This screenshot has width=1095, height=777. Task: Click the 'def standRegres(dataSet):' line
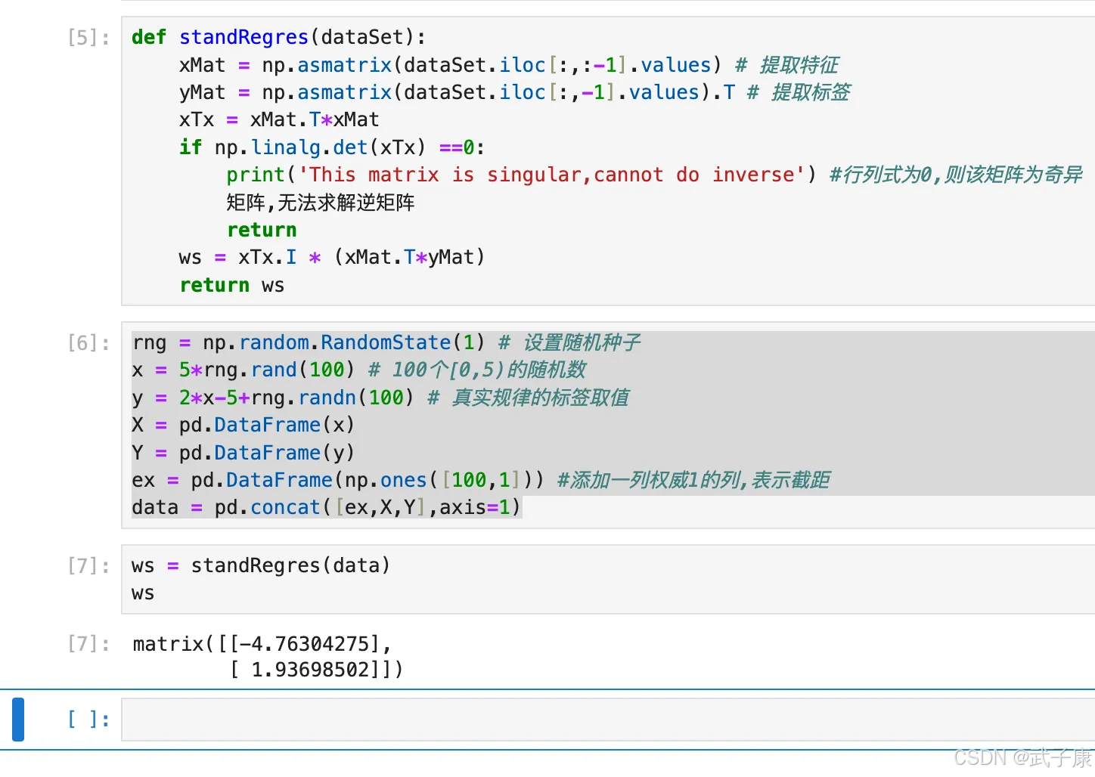(x=278, y=37)
